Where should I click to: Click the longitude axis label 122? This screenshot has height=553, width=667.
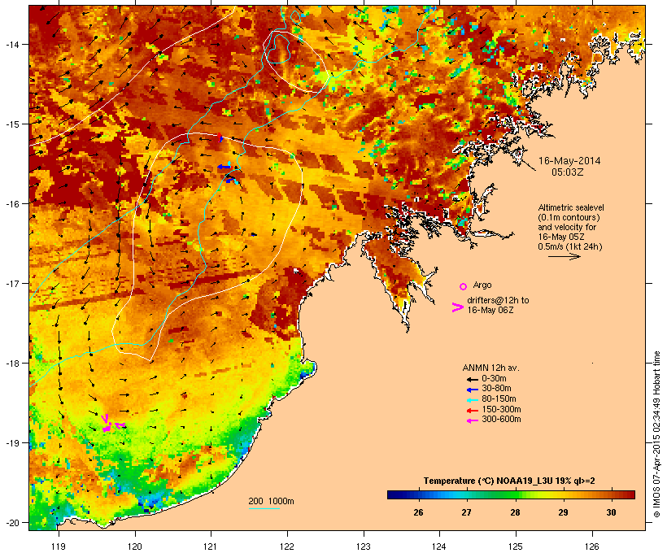[287, 546]
